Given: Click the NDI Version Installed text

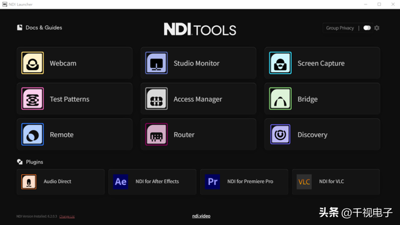Looking at the screenshot, I should coord(36,216).
